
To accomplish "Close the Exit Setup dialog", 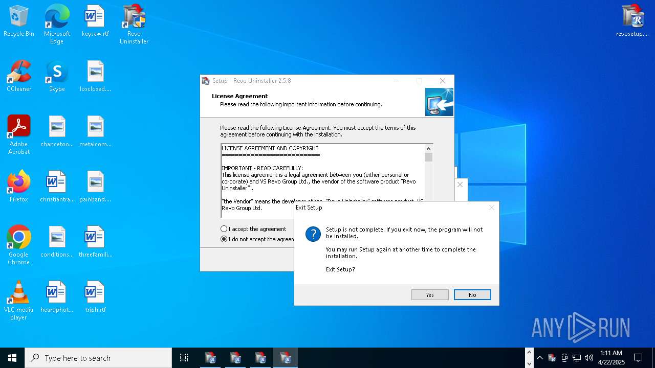I will pyautogui.click(x=492, y=208).
